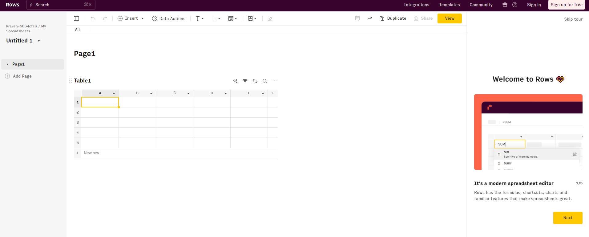Click Sign in
589x237 pixels.
pos(534,5)
